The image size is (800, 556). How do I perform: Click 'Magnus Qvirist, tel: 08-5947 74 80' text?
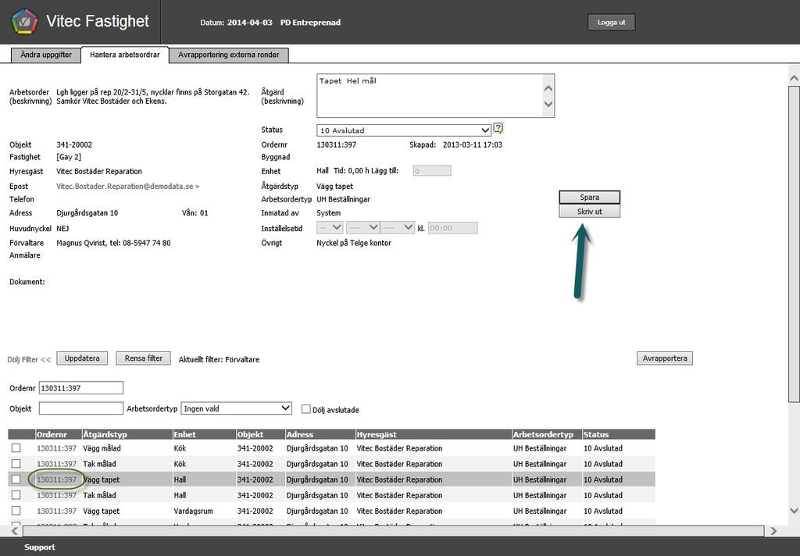coord(113,243)
